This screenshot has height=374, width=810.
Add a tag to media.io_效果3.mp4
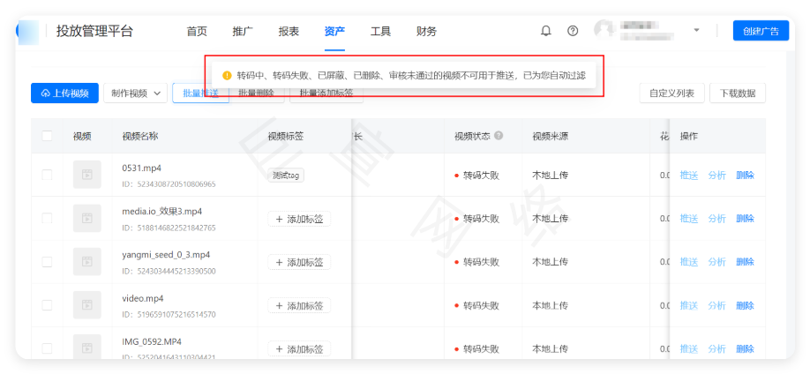coord(299,219)
